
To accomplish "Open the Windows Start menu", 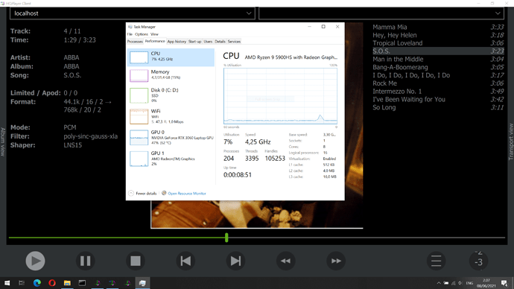I will [7, 283].
